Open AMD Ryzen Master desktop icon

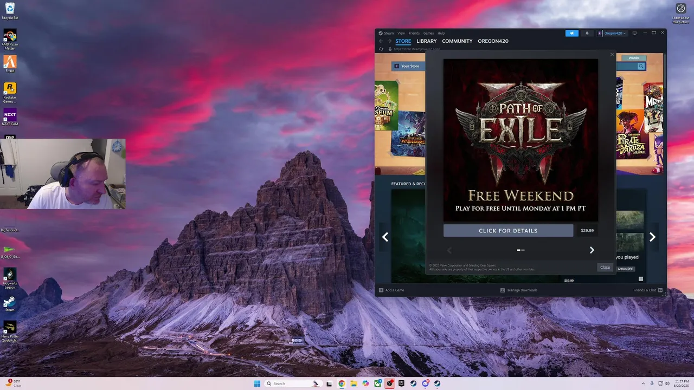(x=10, y=40)
